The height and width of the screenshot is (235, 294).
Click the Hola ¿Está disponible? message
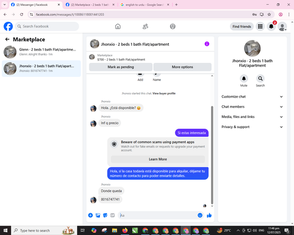point(121,108)
